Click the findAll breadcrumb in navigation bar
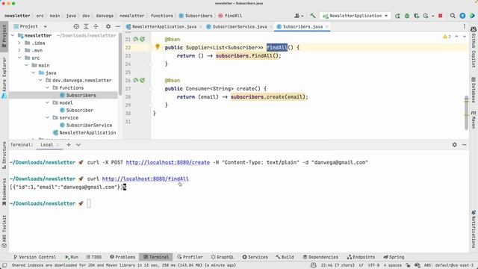Viewport: 478px width, 269px height. [x=230, y=16]
